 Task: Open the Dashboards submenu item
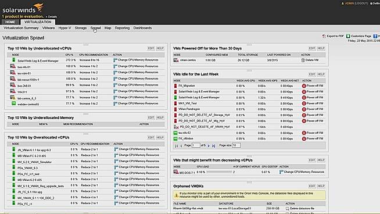coord(142,28)
